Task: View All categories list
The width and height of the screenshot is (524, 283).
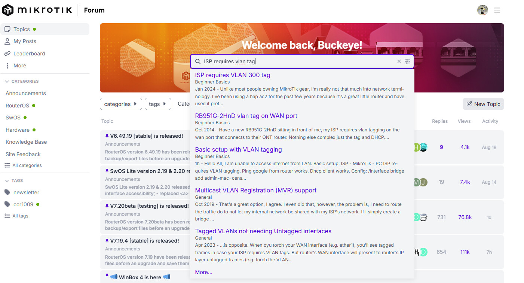Action: point(23,165)
